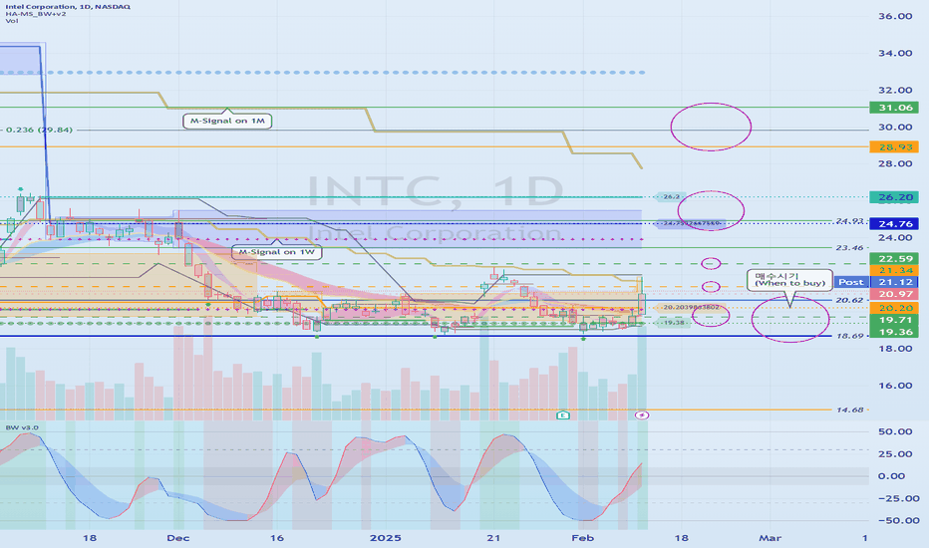Click the 18.69 support line value
Viewport: 929px width, 548px height.
(x=849, y=336)
